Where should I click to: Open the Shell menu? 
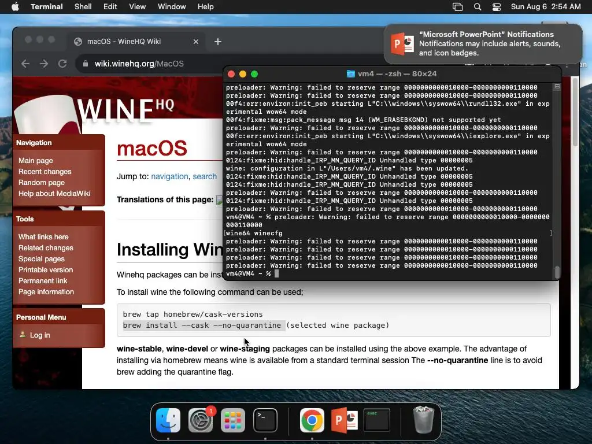(83, 7)
